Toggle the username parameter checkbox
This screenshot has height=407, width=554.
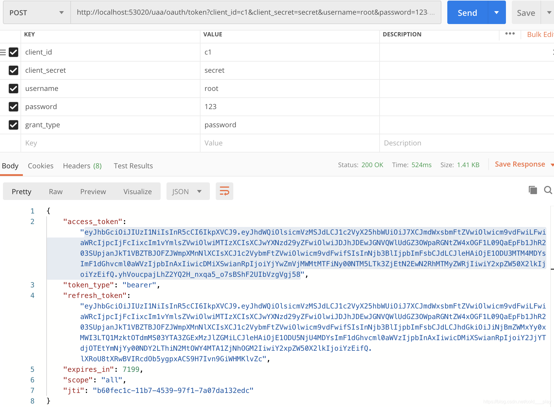click(13, 89)
